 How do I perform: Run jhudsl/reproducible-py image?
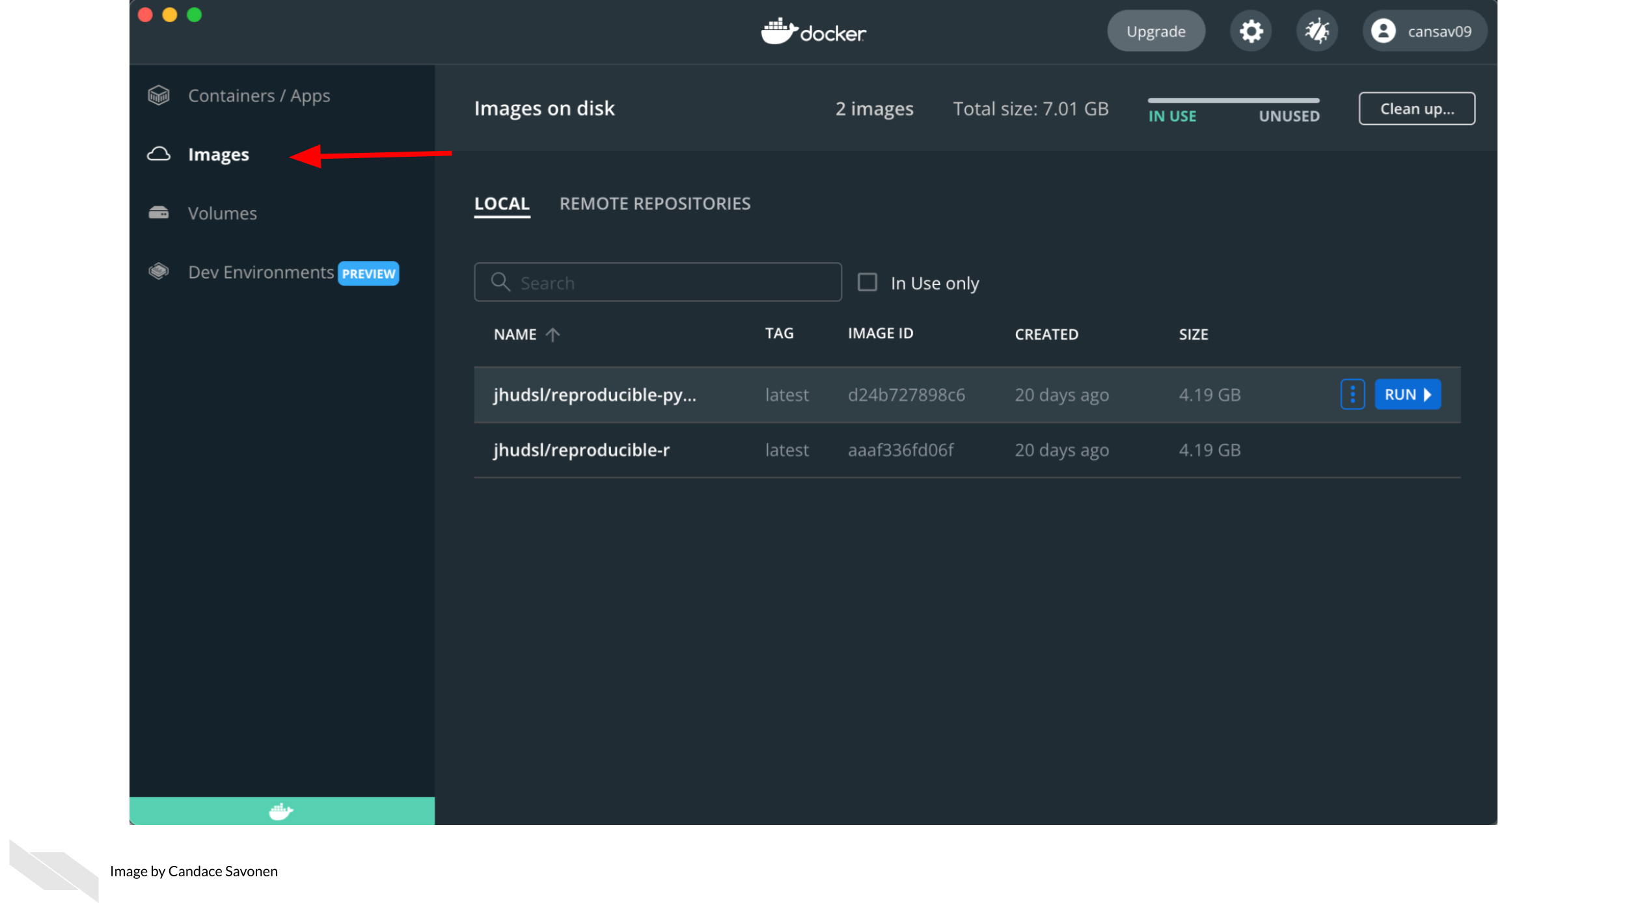click(1407, 394)
